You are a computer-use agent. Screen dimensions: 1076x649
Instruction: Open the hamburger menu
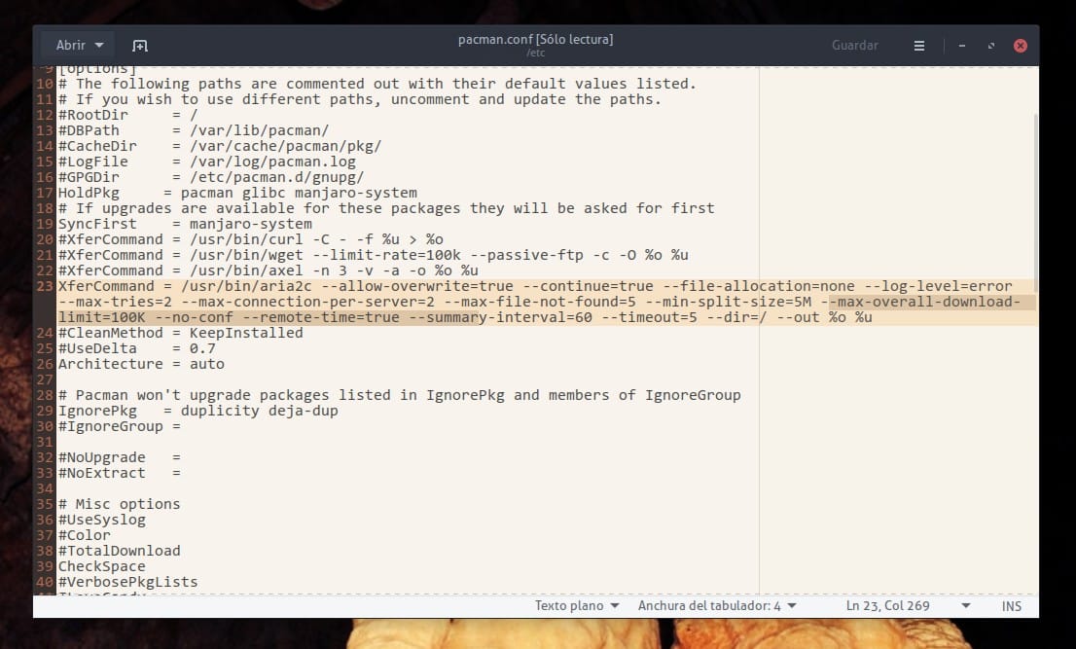pos(919,46)
